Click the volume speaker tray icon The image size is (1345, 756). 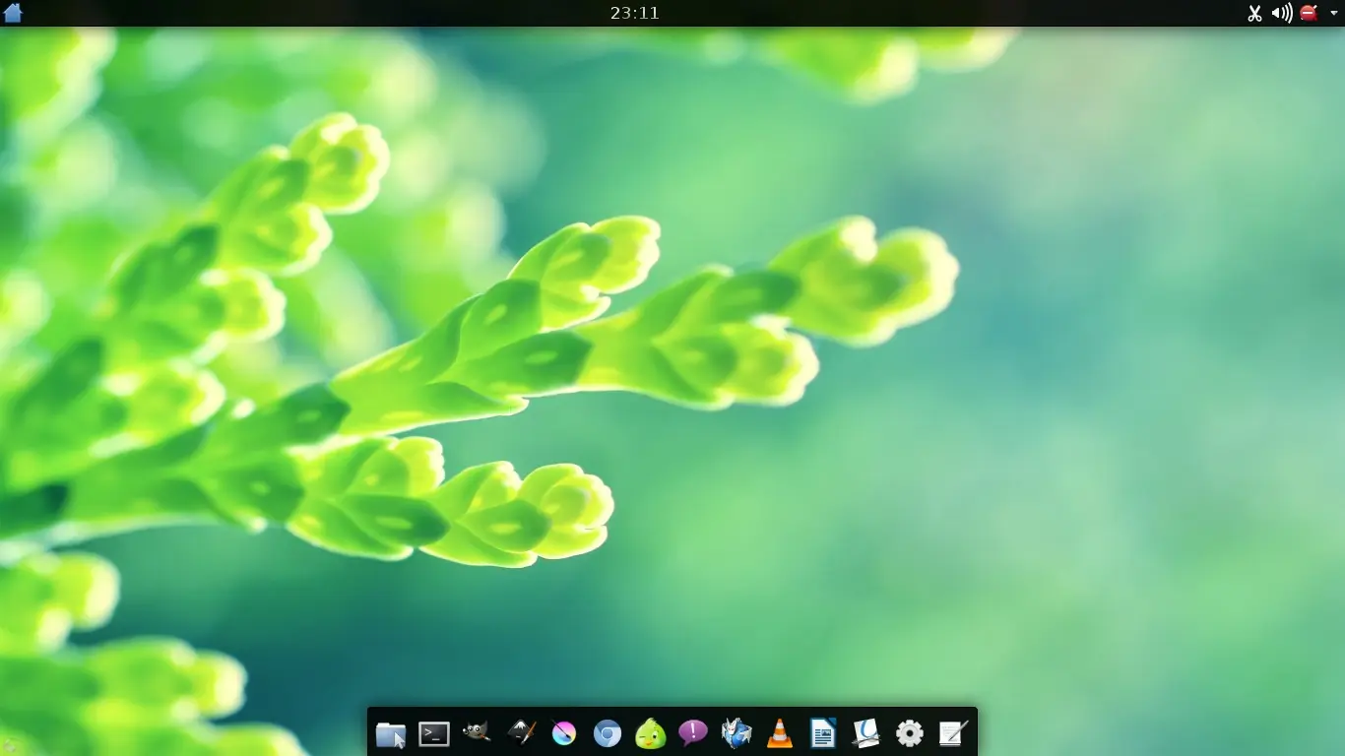tap(1281, 13)
